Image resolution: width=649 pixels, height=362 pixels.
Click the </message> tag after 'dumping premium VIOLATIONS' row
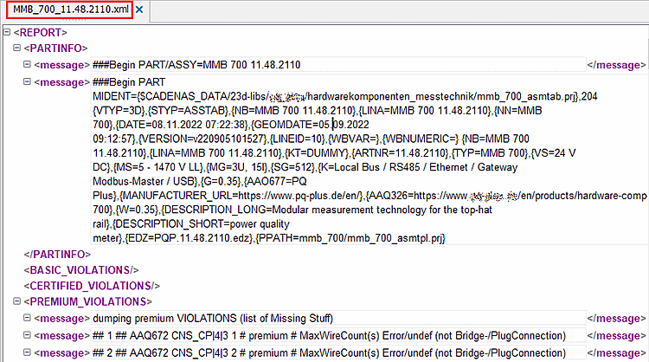click(x=616, y=319)
